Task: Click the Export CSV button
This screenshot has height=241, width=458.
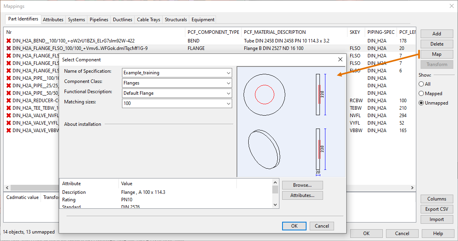Action: pos(436,209)
